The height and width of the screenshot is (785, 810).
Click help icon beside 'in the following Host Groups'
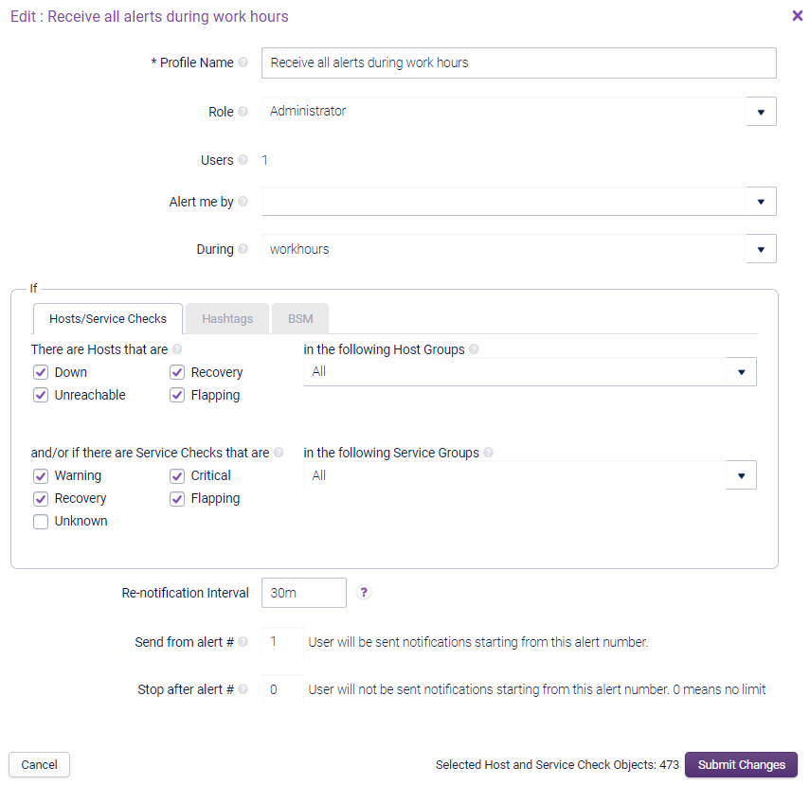tap(474, 349)
